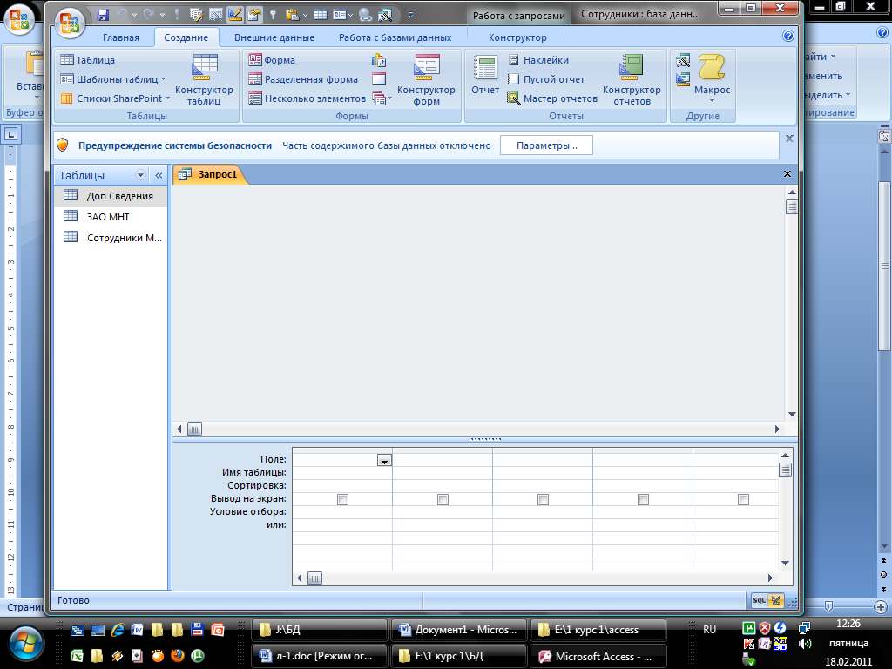
Task: Expand the Списки SharePoint dropdown
Action: (167, 98)
